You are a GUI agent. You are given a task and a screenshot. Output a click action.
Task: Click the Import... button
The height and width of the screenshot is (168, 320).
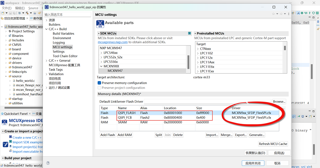click(212, 135)
